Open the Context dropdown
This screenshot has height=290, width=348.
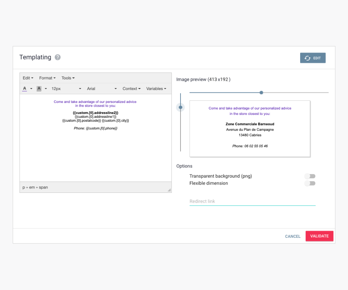point(132,88)
